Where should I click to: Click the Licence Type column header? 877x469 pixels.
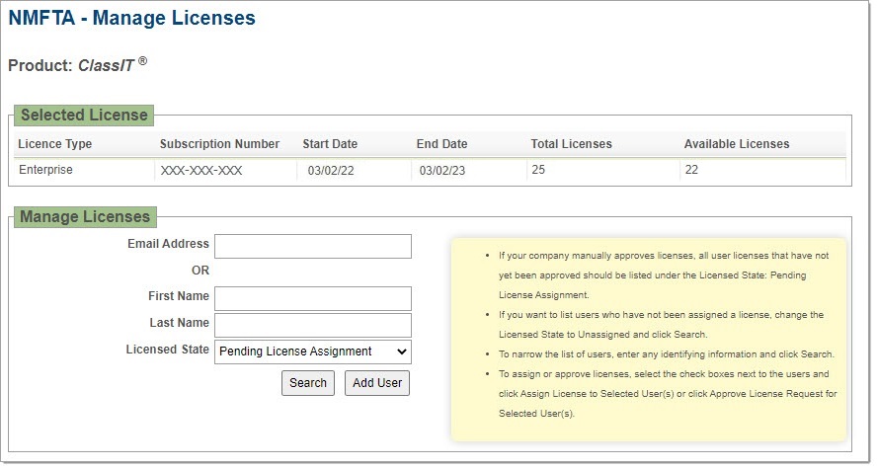[x=55, y=144]
